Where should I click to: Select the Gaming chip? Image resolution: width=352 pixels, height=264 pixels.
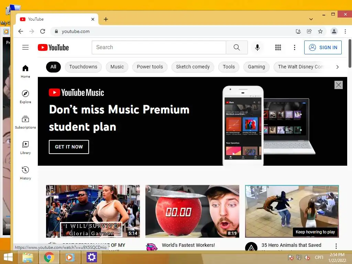pos(256,67)
